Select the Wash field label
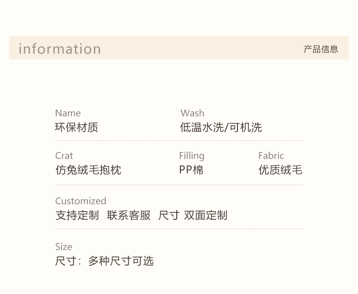358x294 pixels. coord(193,113)
